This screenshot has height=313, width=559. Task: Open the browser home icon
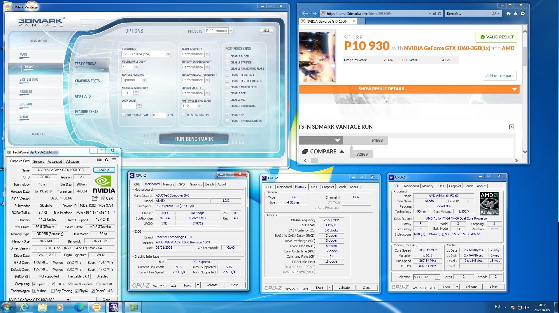coord(509,13)
